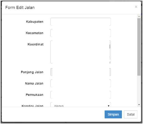Click the Batal button

pyautogui.click(x=131, y=114)
